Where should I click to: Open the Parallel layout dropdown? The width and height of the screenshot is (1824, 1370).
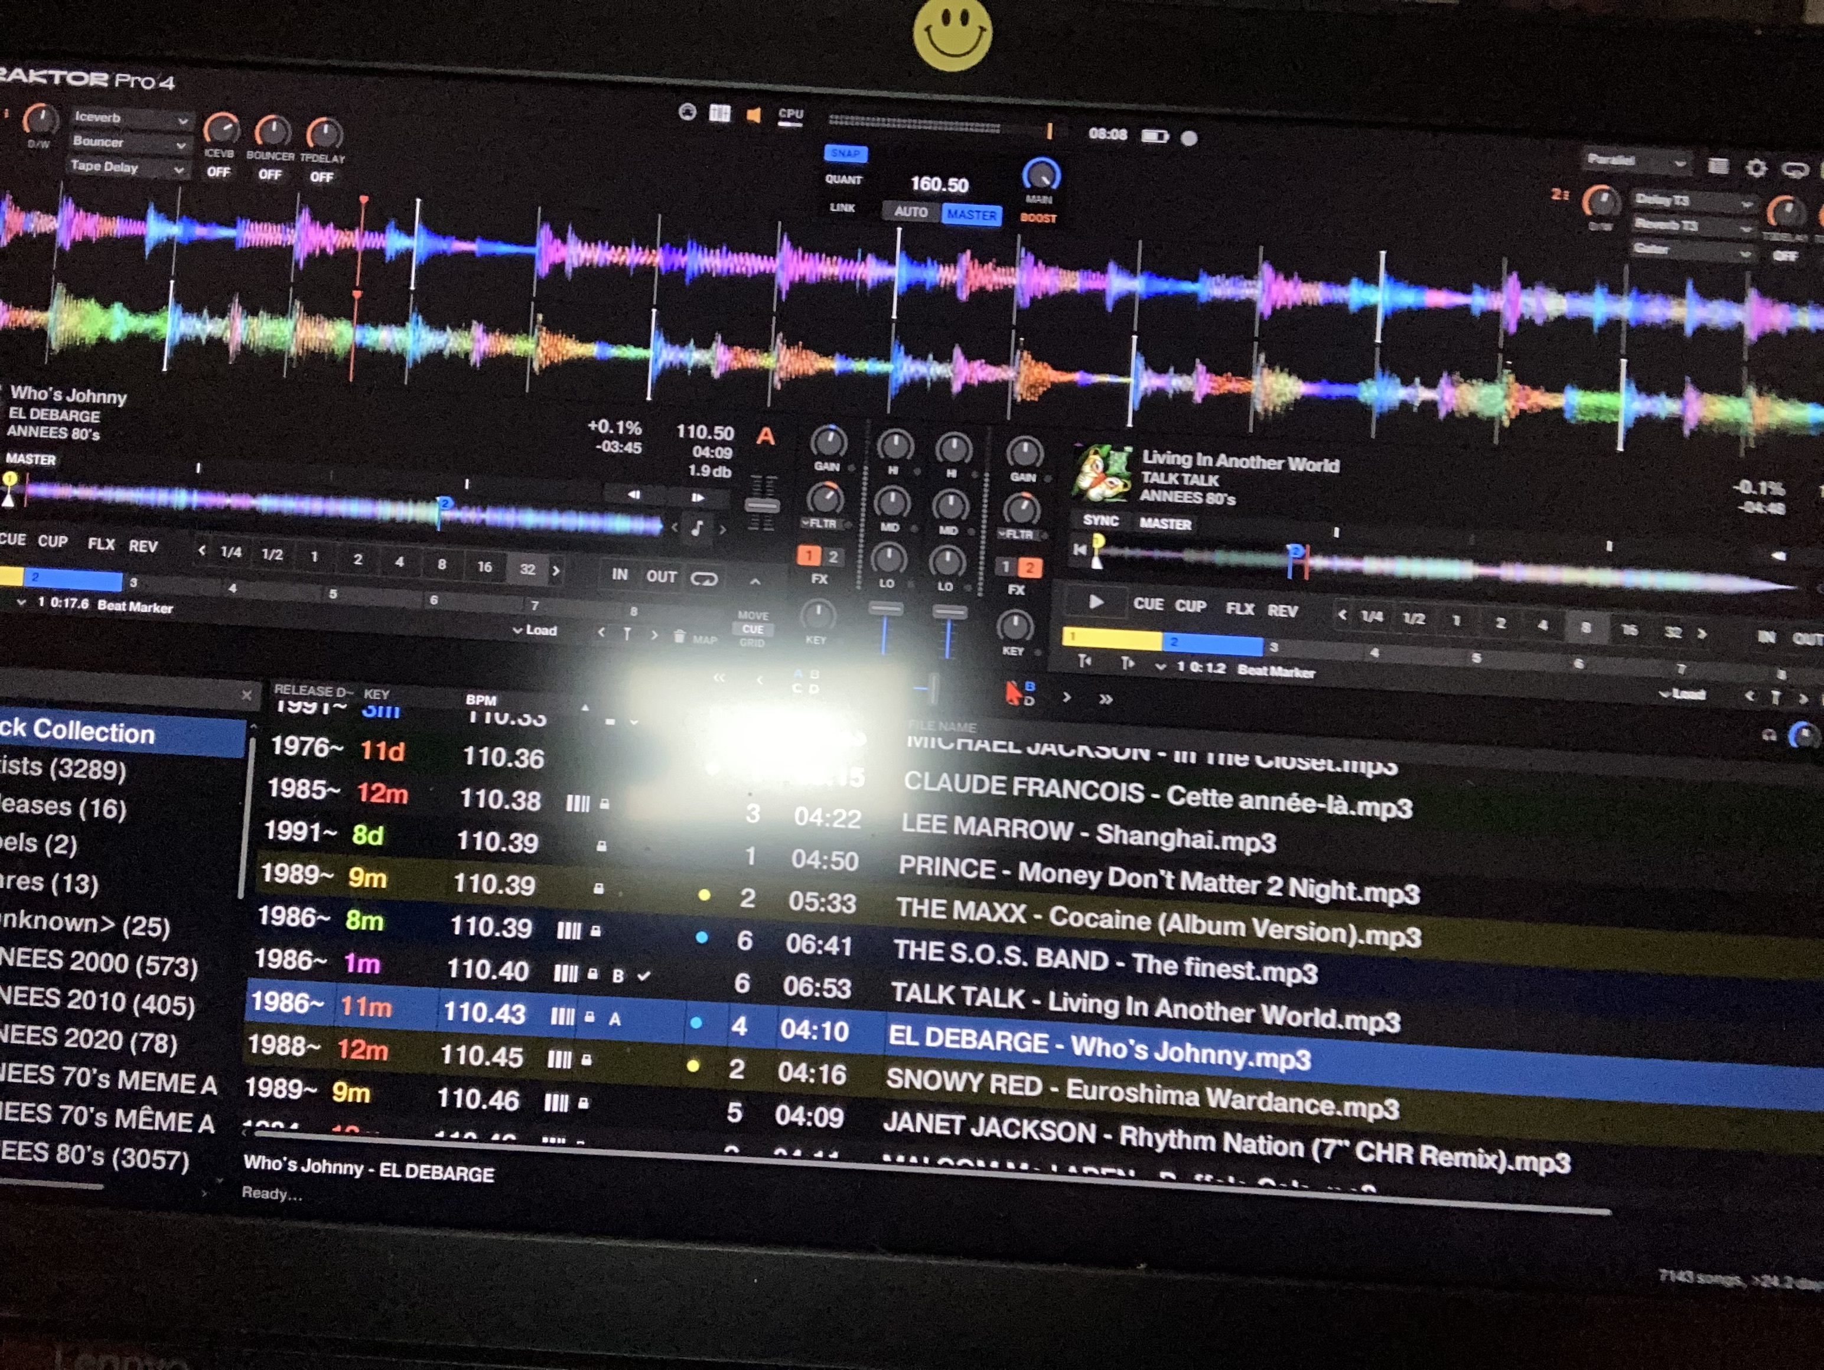[x=1636, y=162]
